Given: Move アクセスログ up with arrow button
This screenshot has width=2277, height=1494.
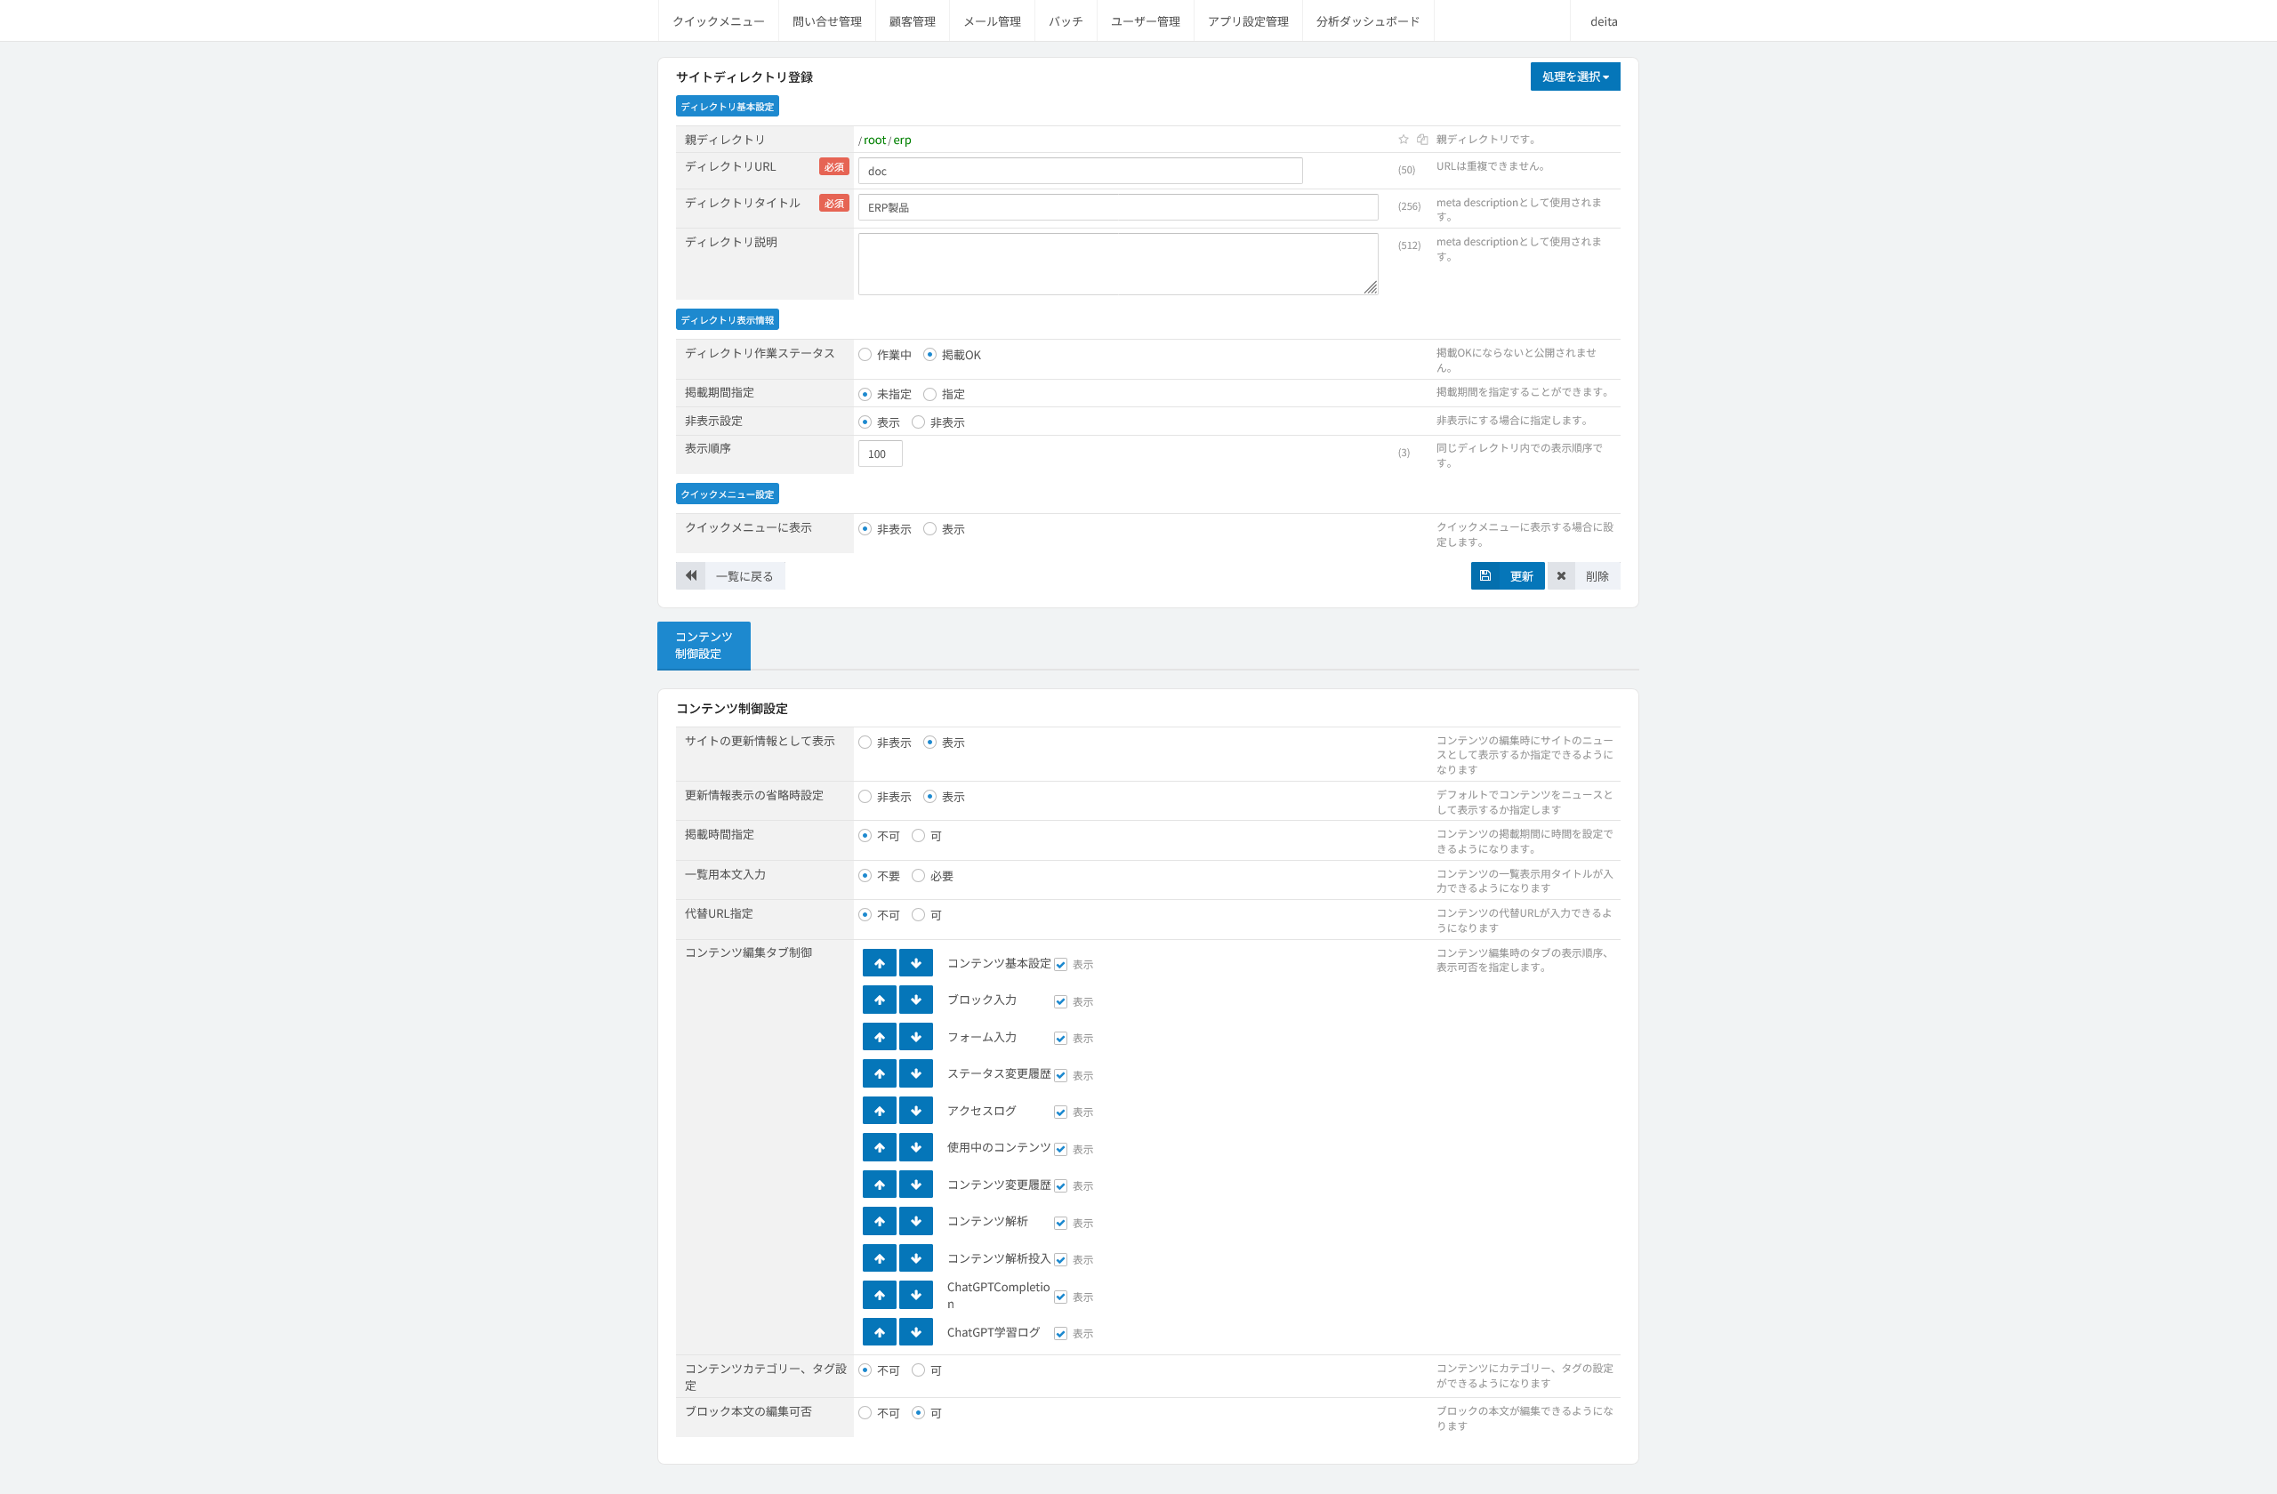Looking at the screenshot, I should pos(880,1111).
